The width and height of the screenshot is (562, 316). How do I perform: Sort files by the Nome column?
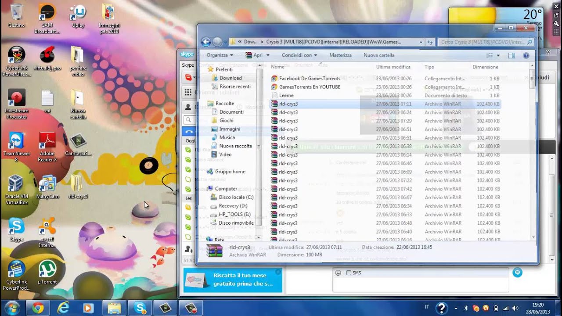click(x=277, y=67)
